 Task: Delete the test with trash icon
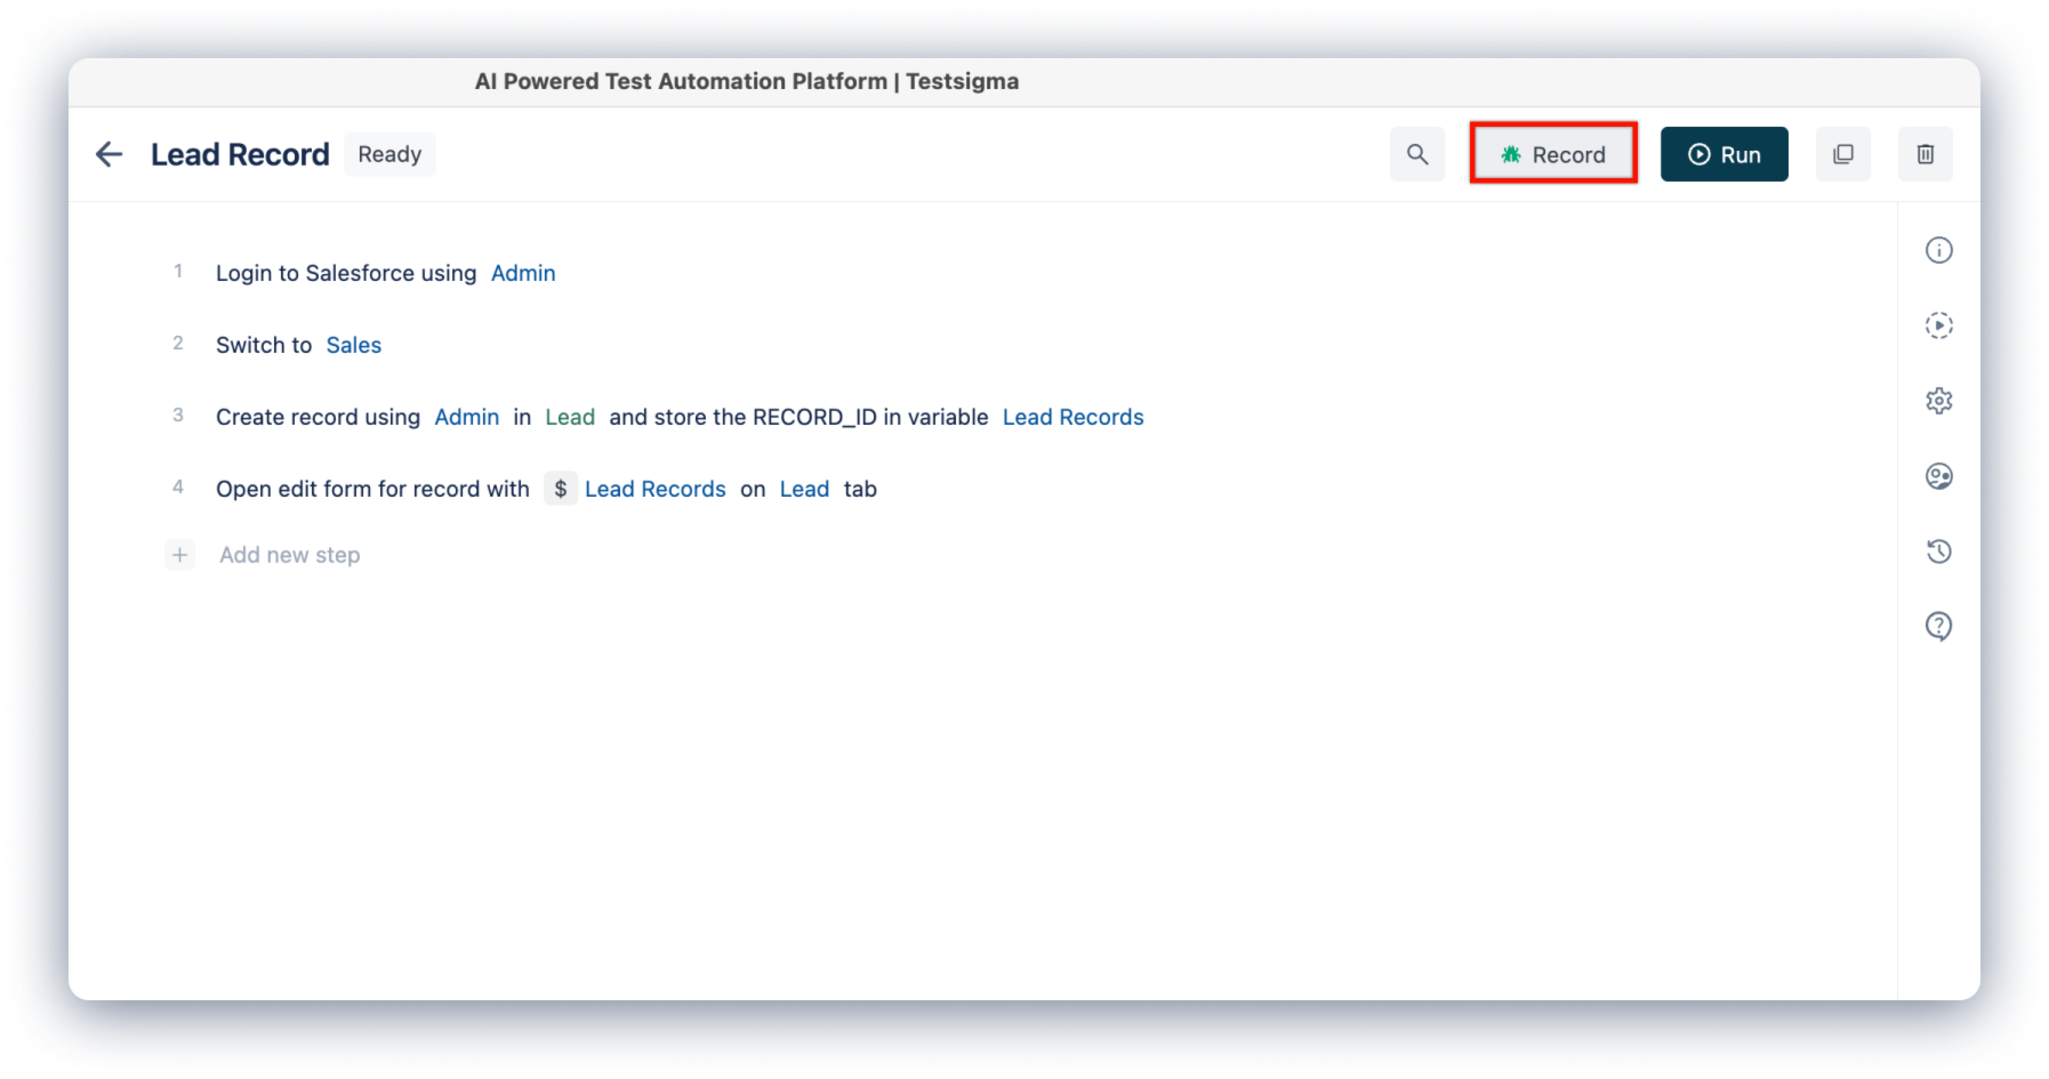[1925, 154]
